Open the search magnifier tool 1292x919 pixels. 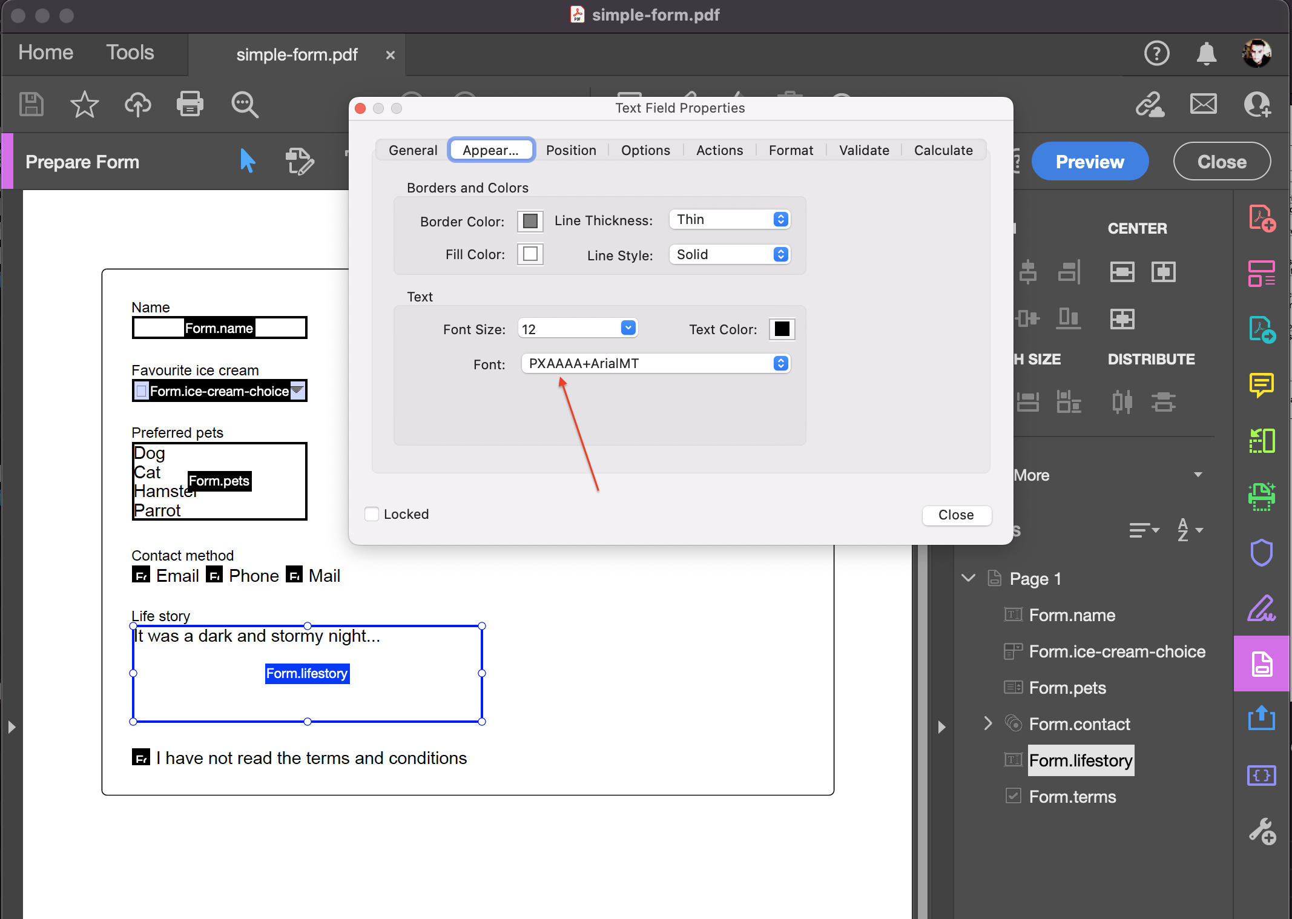[245, 104]
